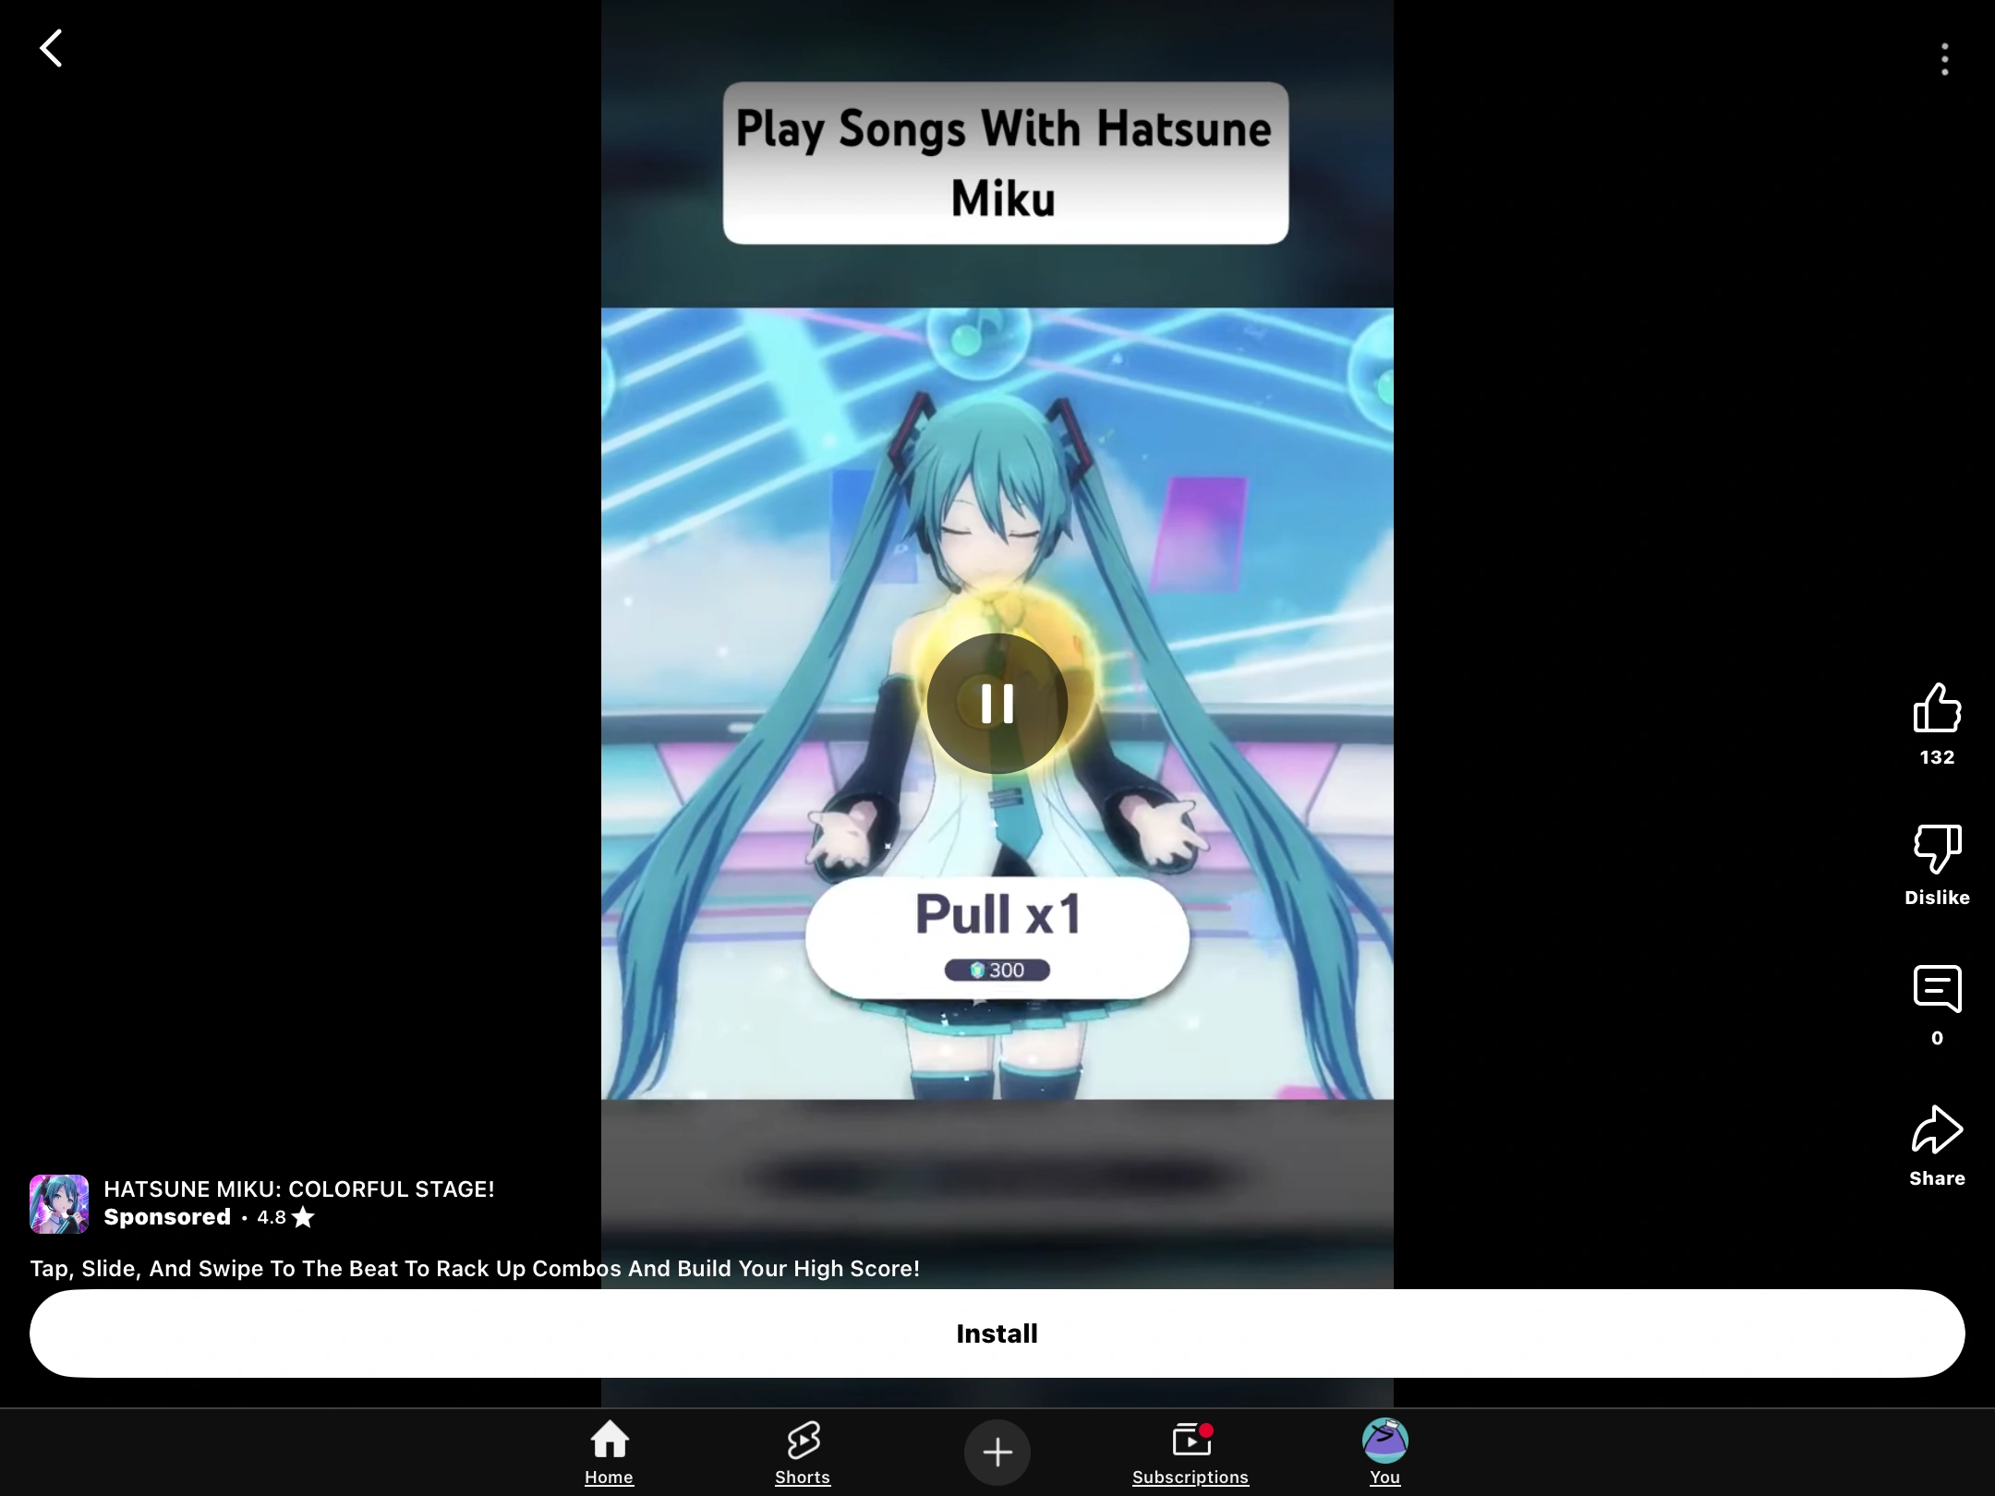Dislike this sponsored Short
This screenshot has width=1995, height=1496.
[x=1937, y=848]
